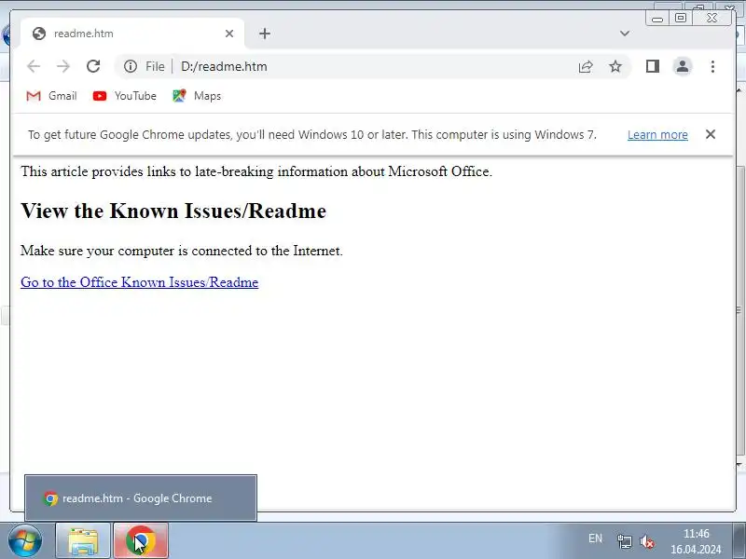The height and width of the screenshot is (559, 746).
Task: Dismiss the Windows 7 update notification bar
Action: point(711,134)
